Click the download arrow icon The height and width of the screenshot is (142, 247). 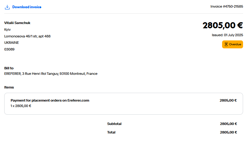tap(7, 7)
